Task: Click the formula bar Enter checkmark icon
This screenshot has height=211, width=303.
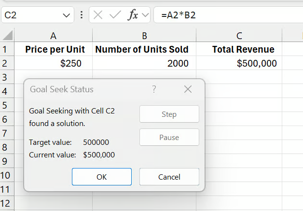Action: [x=115, y=15]
